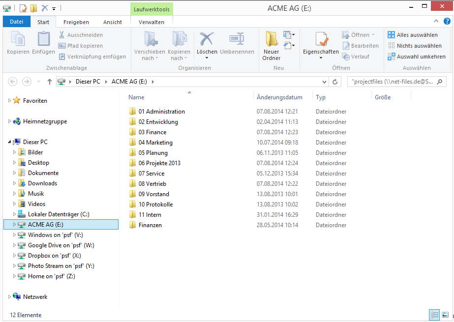Click Auswahl umkehren
The width and height of the screenshot is (454, 322).
click(417, 57)
